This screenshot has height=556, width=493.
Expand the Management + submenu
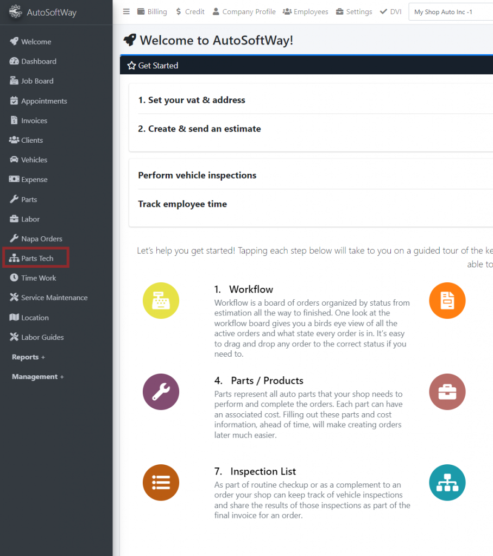[38, 377]
